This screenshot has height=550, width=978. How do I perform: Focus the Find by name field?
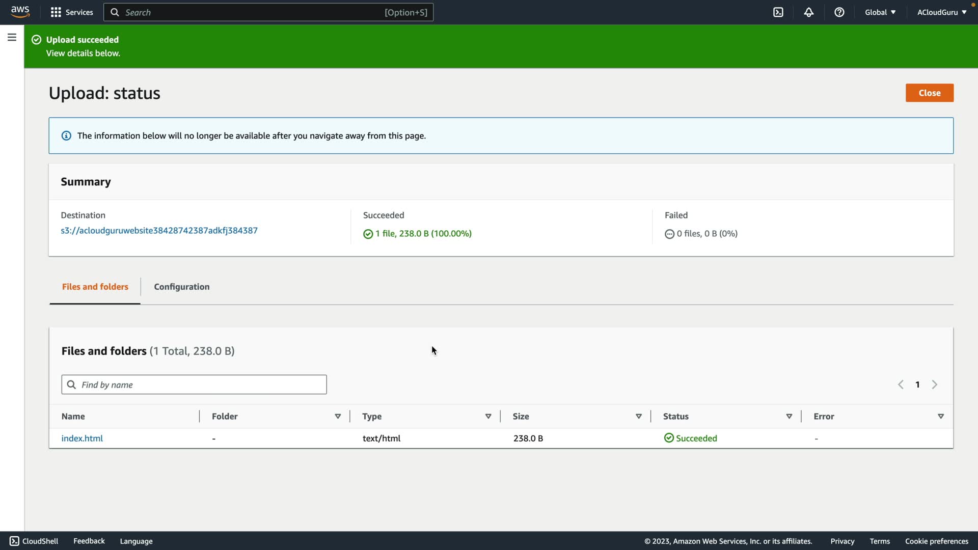tap(201, 384)
